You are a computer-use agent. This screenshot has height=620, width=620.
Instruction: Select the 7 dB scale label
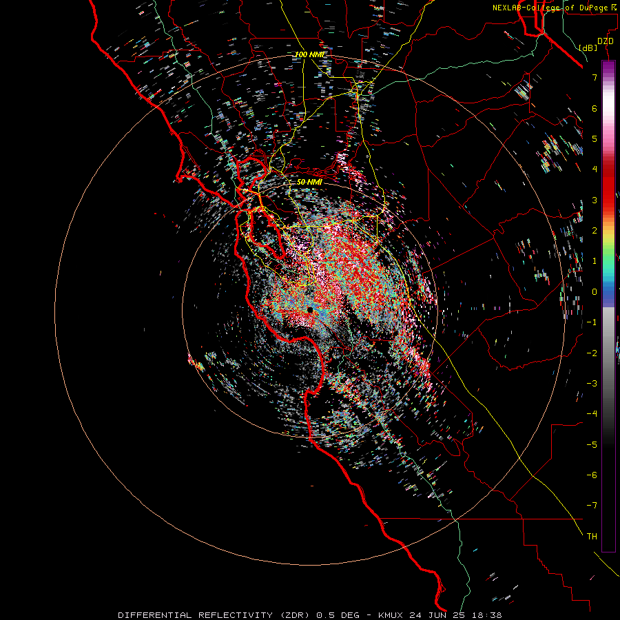tap(595, 77)
